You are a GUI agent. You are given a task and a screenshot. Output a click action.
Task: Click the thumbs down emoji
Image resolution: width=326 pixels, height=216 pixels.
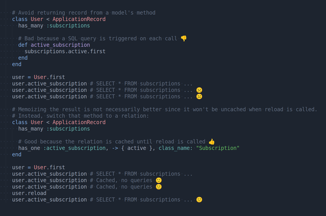[184, 38]
